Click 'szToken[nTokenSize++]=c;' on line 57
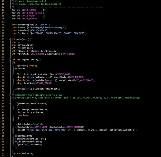Viewport: 161px width, 157px height. (x=31, y=139)
